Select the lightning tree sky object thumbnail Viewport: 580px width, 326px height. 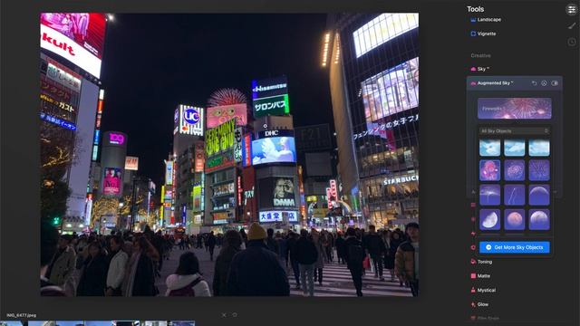point(489,195)
